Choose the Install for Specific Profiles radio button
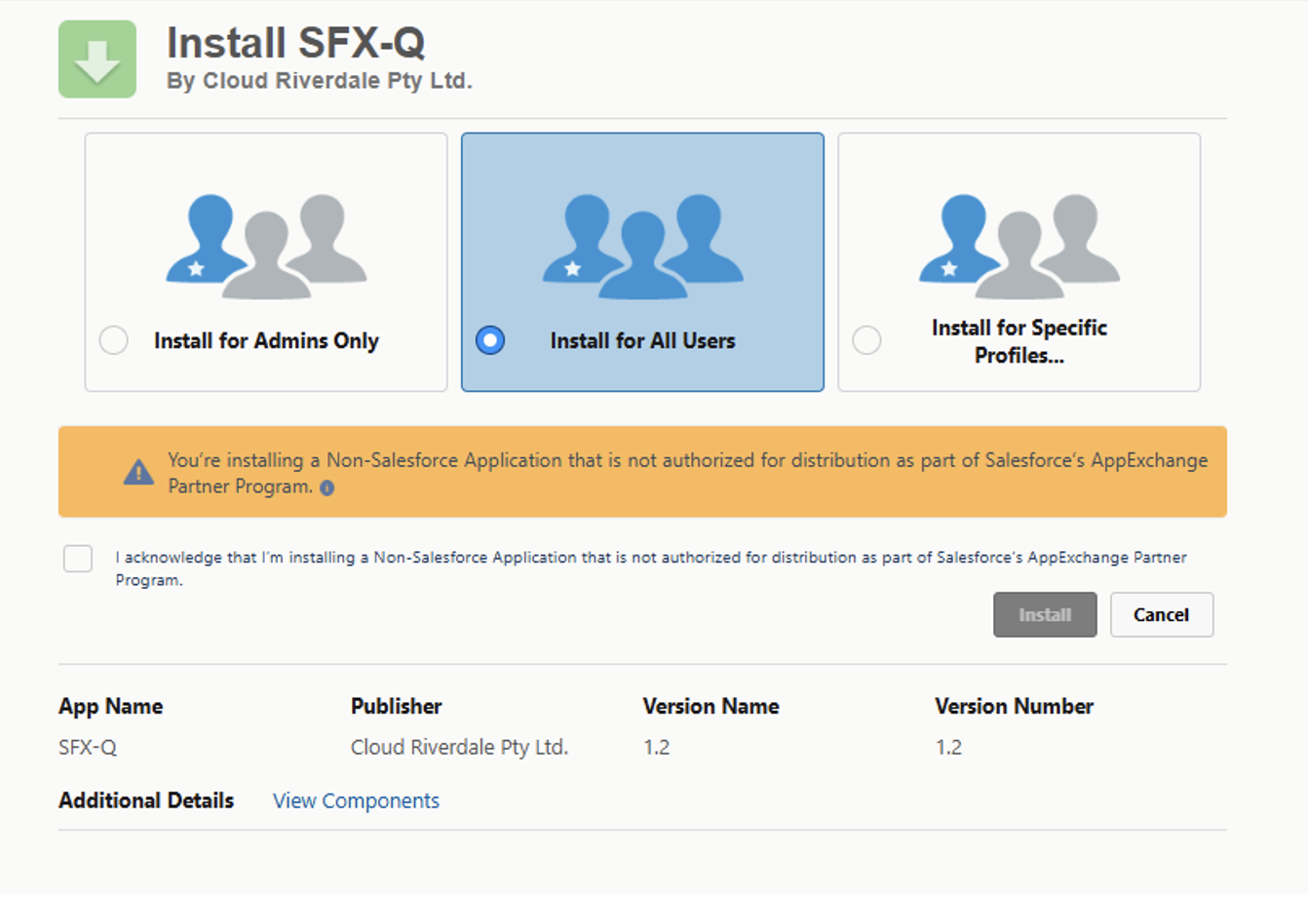The width and height of the screenshot is (1308, 897). click(x=866, y=340)
